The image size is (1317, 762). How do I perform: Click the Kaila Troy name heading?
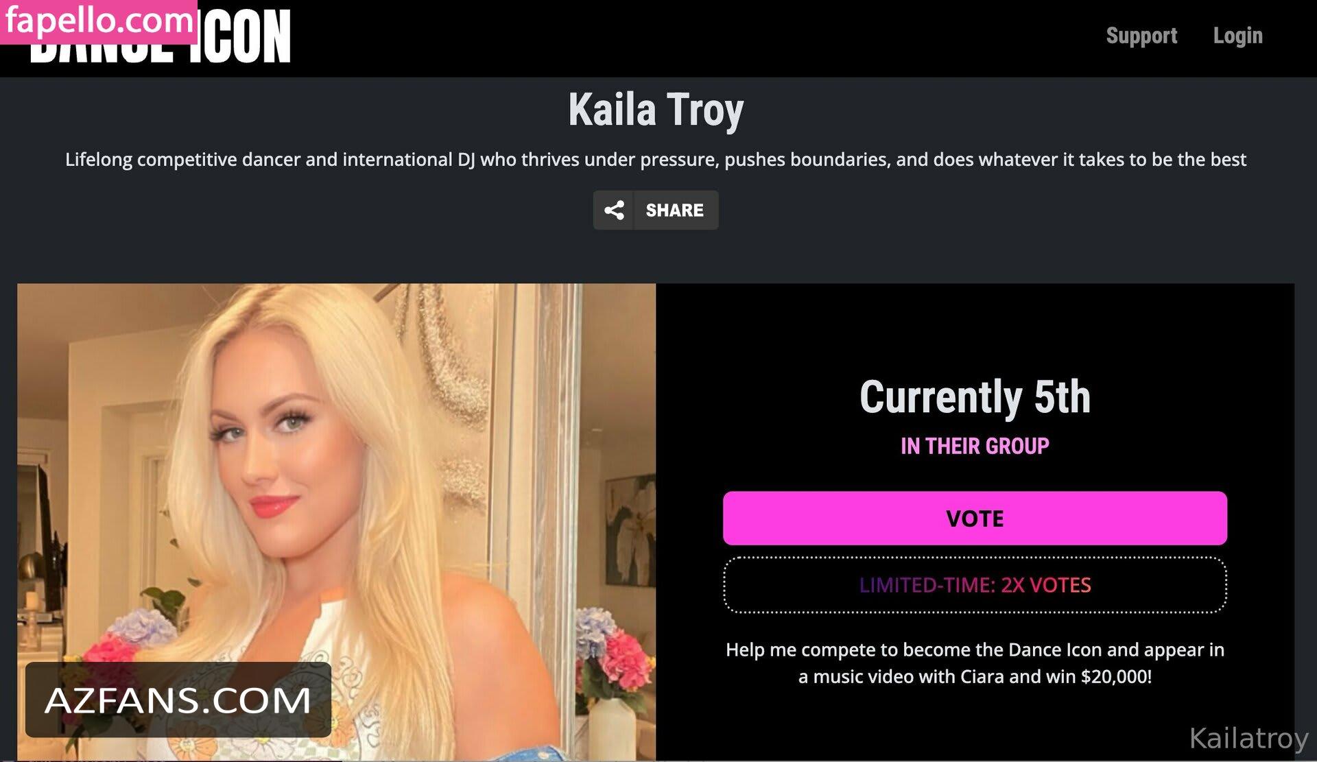point(656,110)
